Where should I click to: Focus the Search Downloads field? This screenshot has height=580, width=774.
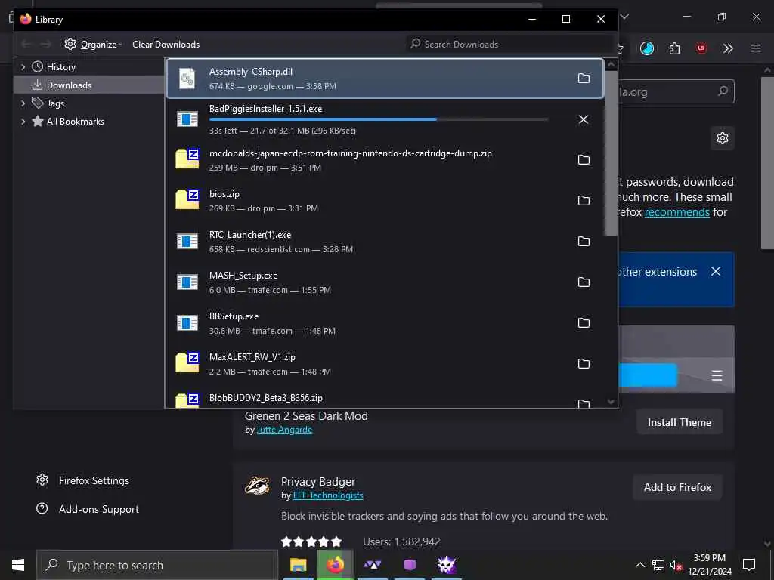(509, 45)
